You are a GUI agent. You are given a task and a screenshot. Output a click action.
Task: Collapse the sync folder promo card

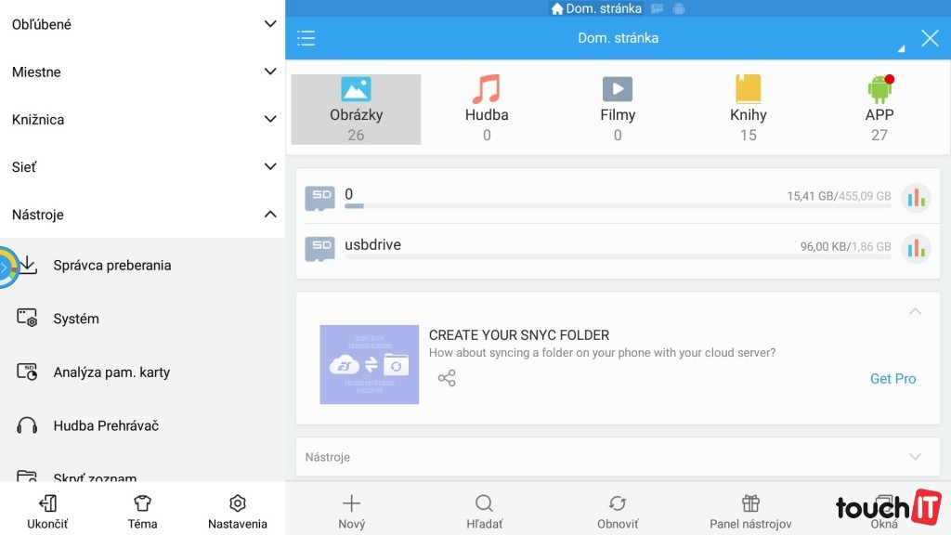(915, 311)
